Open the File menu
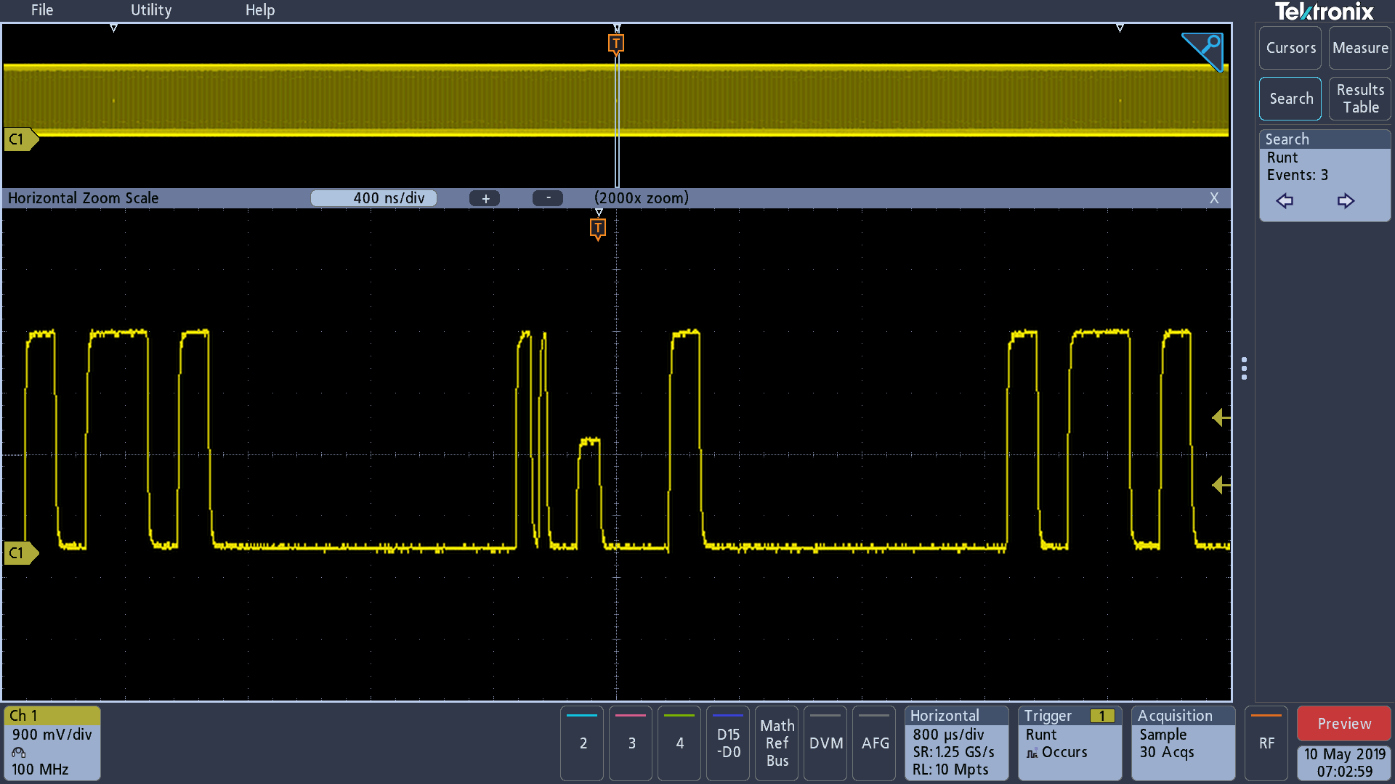The width and height of the screenshot is (1395, 784). coord(42,10)
